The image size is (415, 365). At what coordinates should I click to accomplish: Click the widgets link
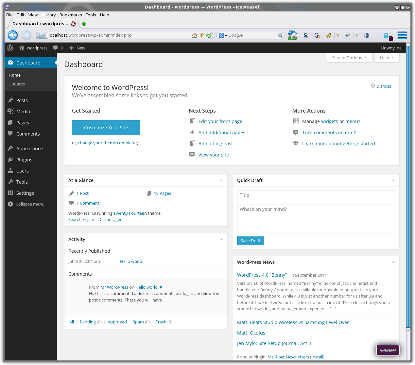click(330, 121)
